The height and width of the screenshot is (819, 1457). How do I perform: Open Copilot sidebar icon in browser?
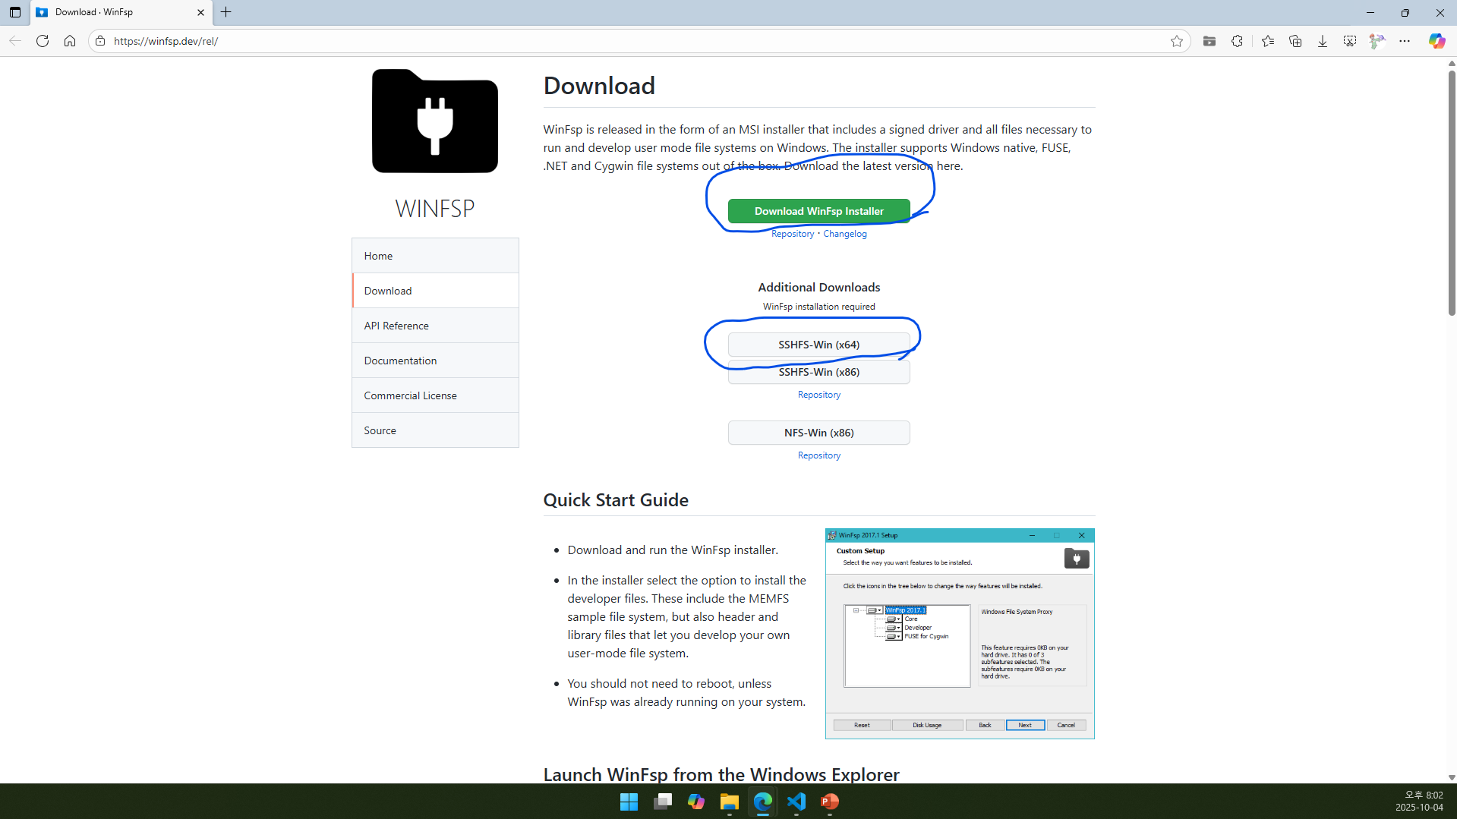tap(1437, 41)
